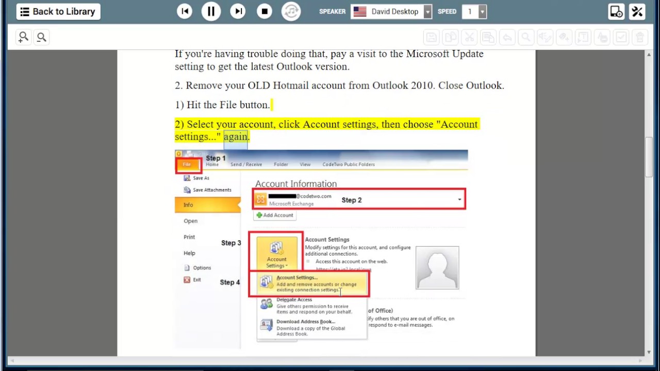660x371 pixels.
Task: Click Options in Outlook File menu
Action: coord(197,268)
